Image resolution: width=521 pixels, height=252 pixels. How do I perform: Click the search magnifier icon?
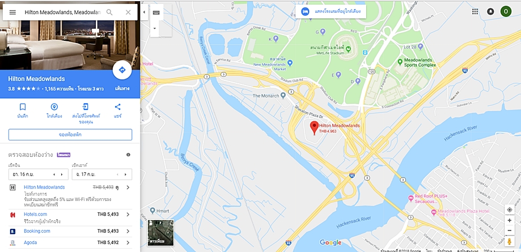[x=109, y=12]
